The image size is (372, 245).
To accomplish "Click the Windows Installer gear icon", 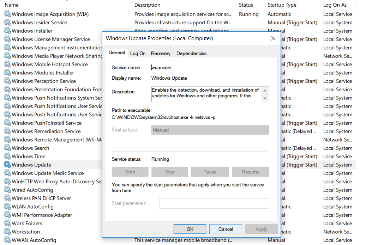I will 7,31.
